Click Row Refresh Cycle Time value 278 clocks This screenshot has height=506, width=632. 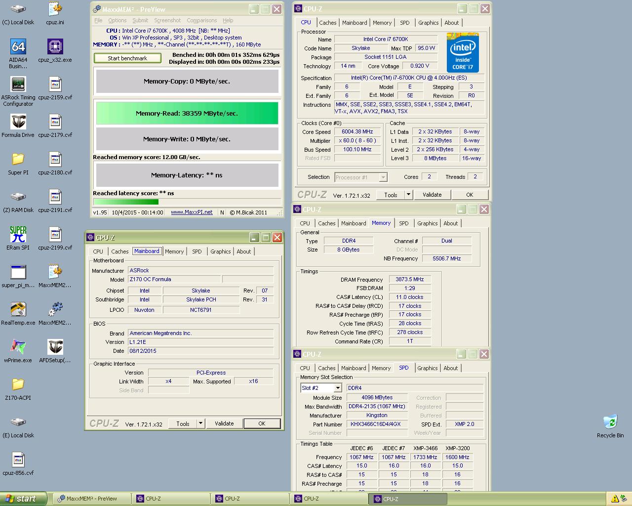(x=409, y=333)
